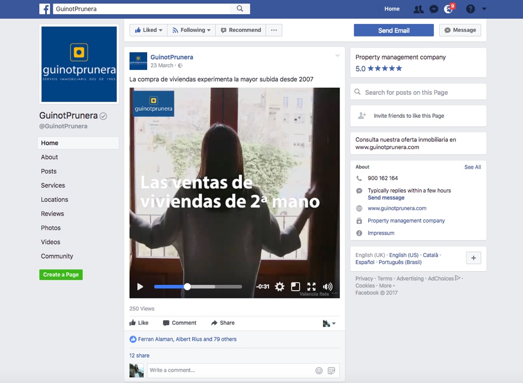The width and height of the screenshot is (523, 383).
Task: Open Videos in the page sidebar
Action: click(50, 242)
